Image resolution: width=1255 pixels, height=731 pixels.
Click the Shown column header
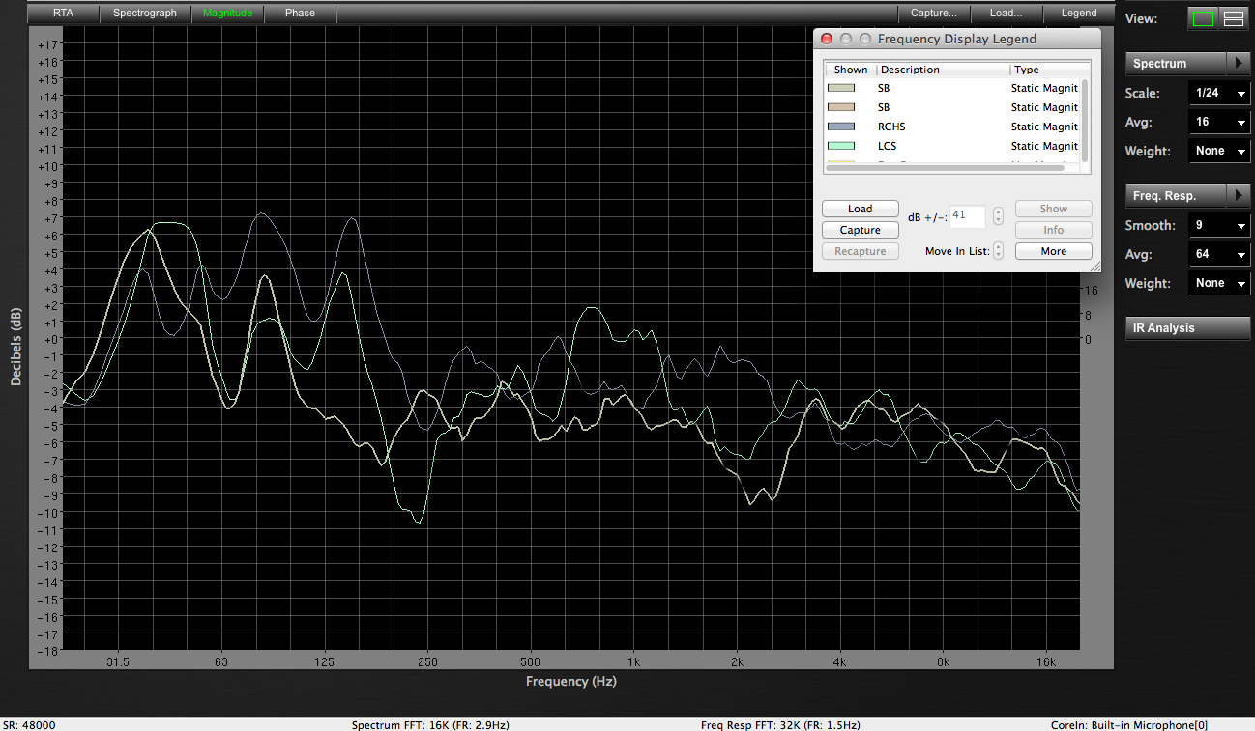(851, 70)
